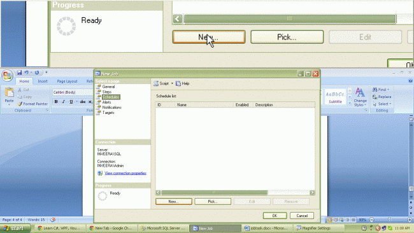Click the Word zoom out minus button
The image size is (414, 233).
pyautogui.click(x=372, y=220)
